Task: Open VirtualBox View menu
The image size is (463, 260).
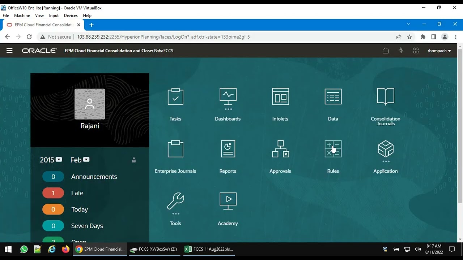Action: pos(39,16)
